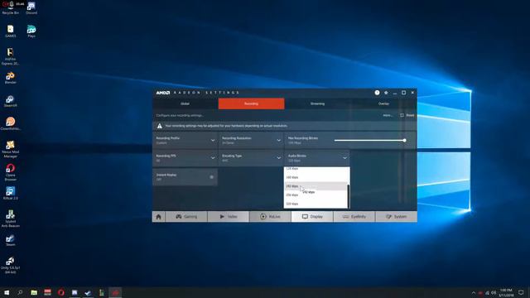Viewport: 530px width, 298px height.
Task: Open the Recycle Bin desktop icon
Action: click(x=11, y=7)
